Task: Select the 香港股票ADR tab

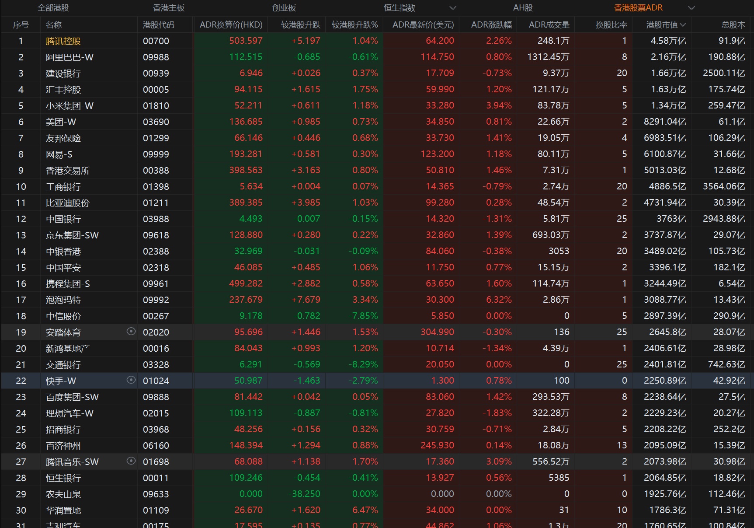Action: tap(638, 8)
